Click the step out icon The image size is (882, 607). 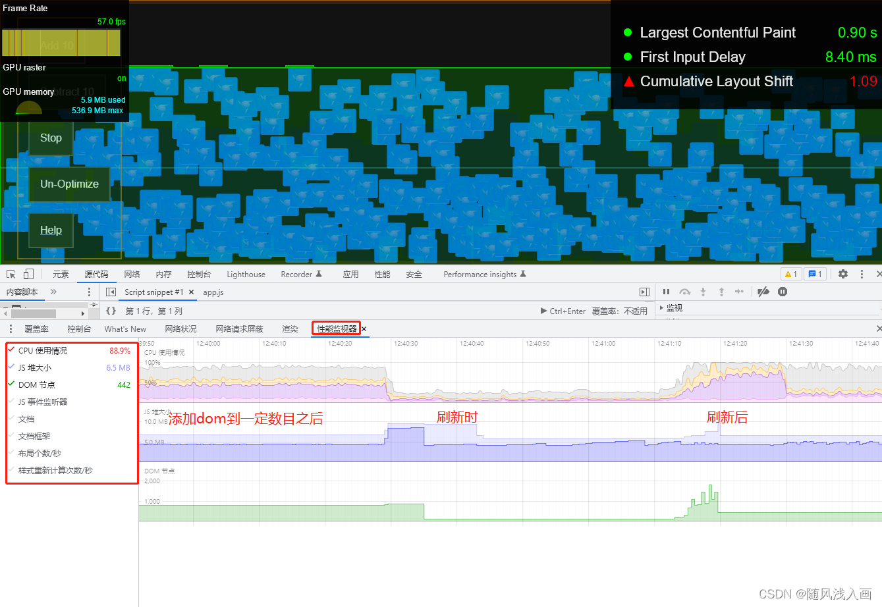tap(721, 292)
